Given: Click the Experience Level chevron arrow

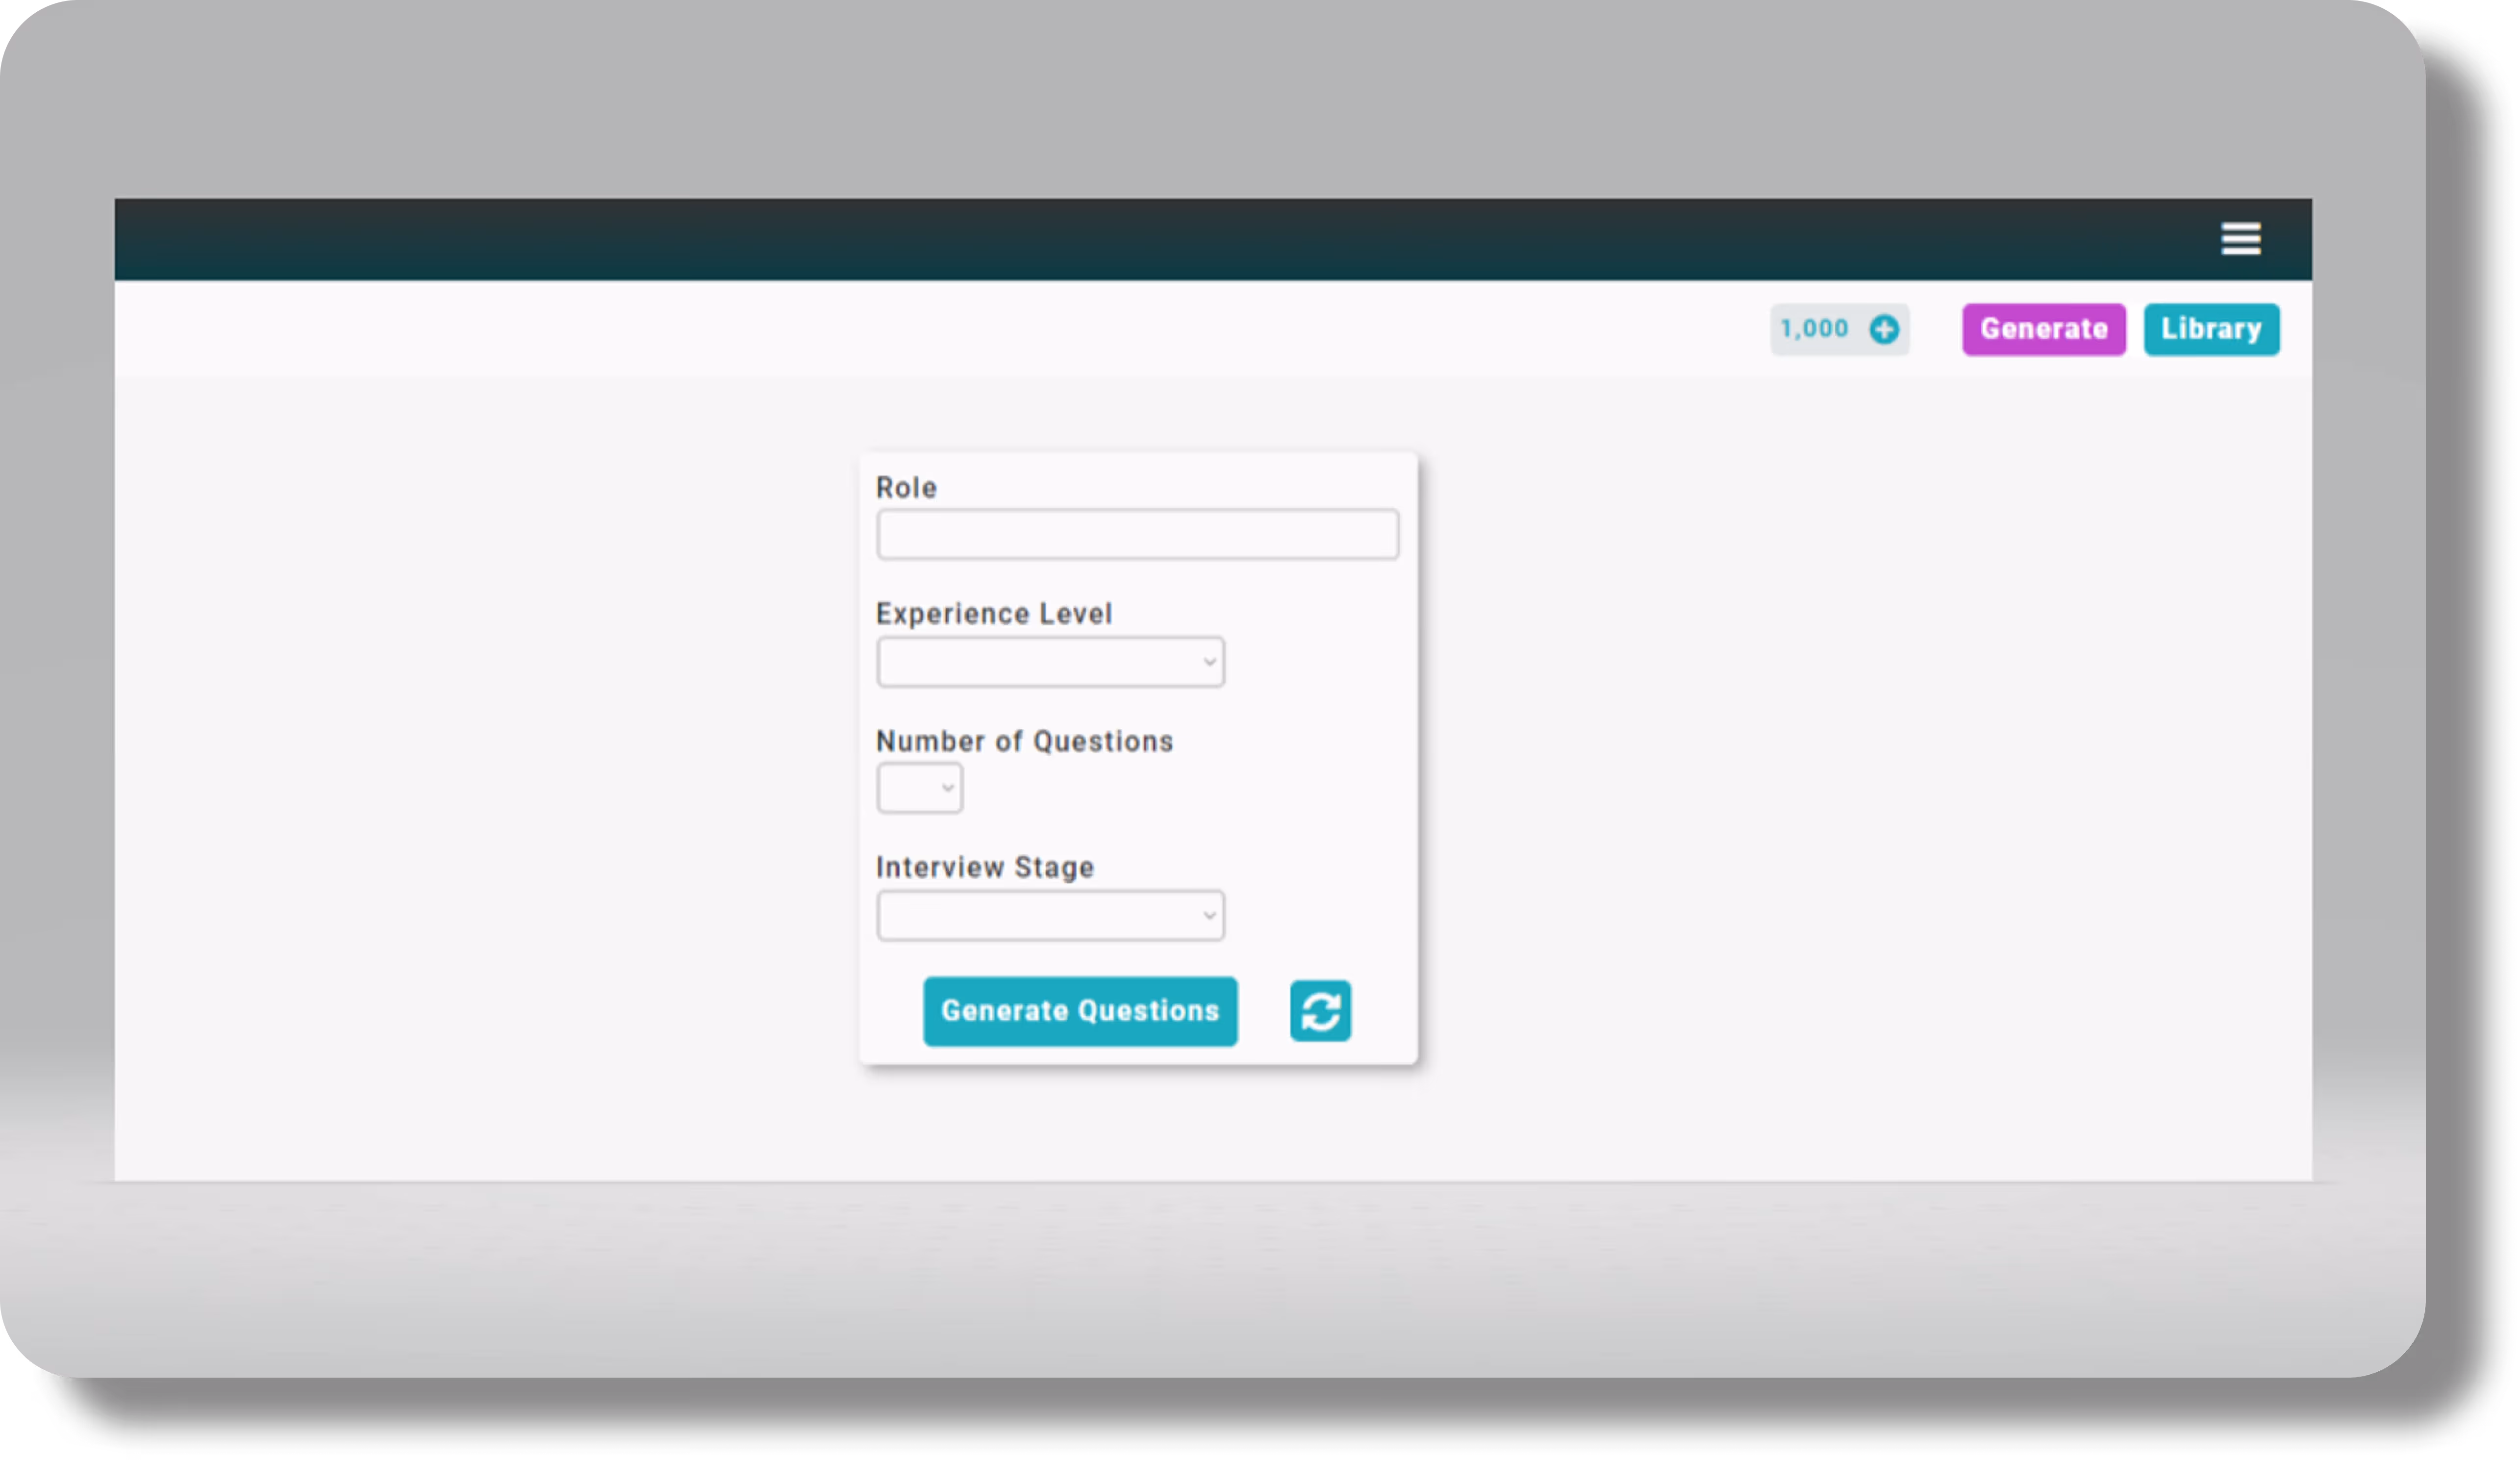Looking at the screenshot, I should tap(1209, 662).
